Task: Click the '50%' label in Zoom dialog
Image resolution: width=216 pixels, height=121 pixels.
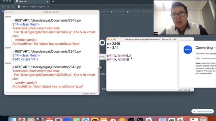Action: point(198,58)
